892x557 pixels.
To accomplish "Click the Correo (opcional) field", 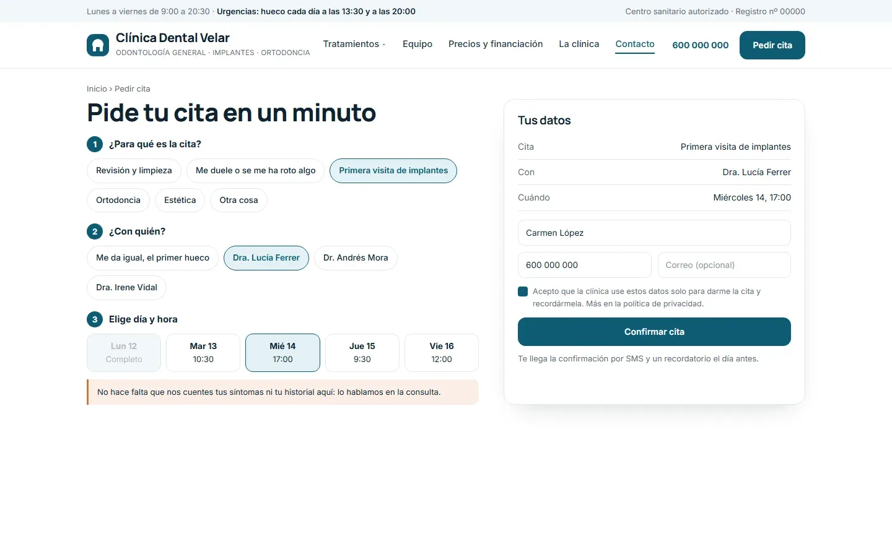I will [724, 265].
